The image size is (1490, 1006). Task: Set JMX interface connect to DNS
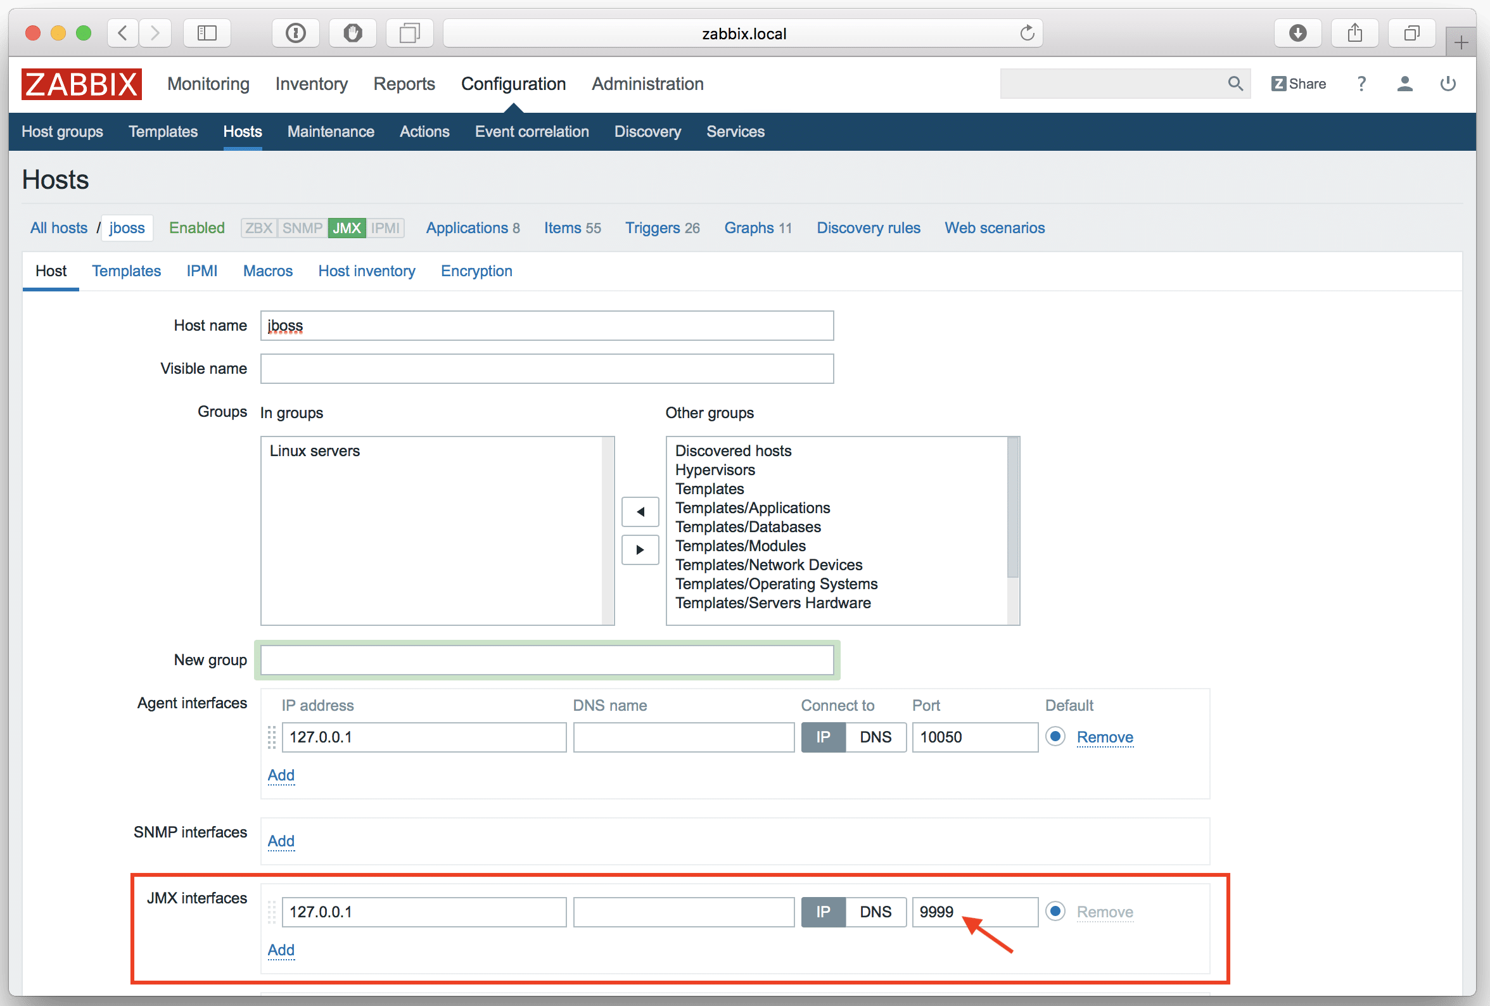(875, 912)
